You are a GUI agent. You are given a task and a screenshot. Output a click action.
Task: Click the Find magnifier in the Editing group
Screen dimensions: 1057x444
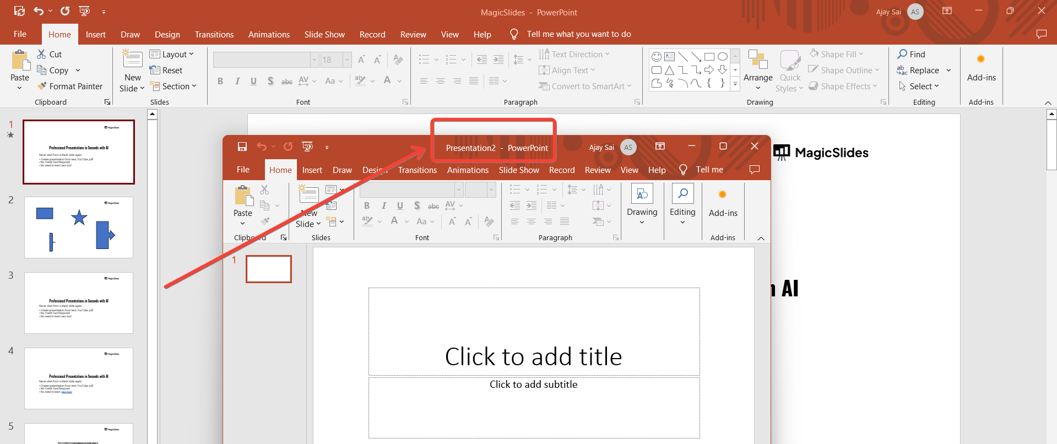[x=902, y=54]
